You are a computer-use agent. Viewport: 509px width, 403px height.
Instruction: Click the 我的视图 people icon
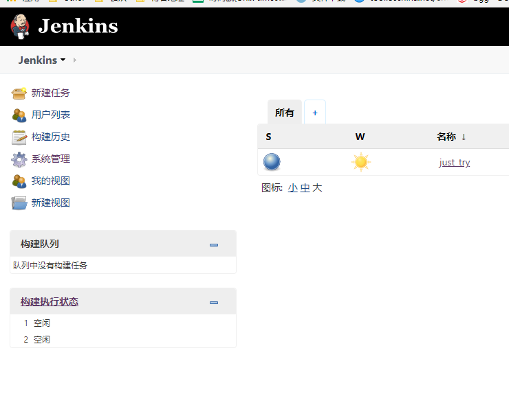pos(19,181)
